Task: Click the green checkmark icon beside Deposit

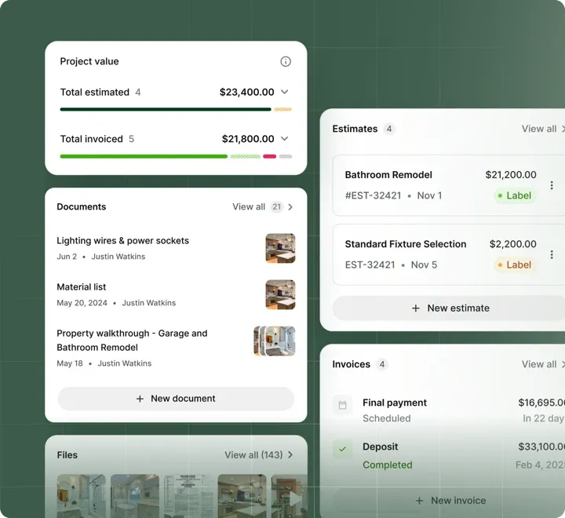Action: tap(342, 450)
